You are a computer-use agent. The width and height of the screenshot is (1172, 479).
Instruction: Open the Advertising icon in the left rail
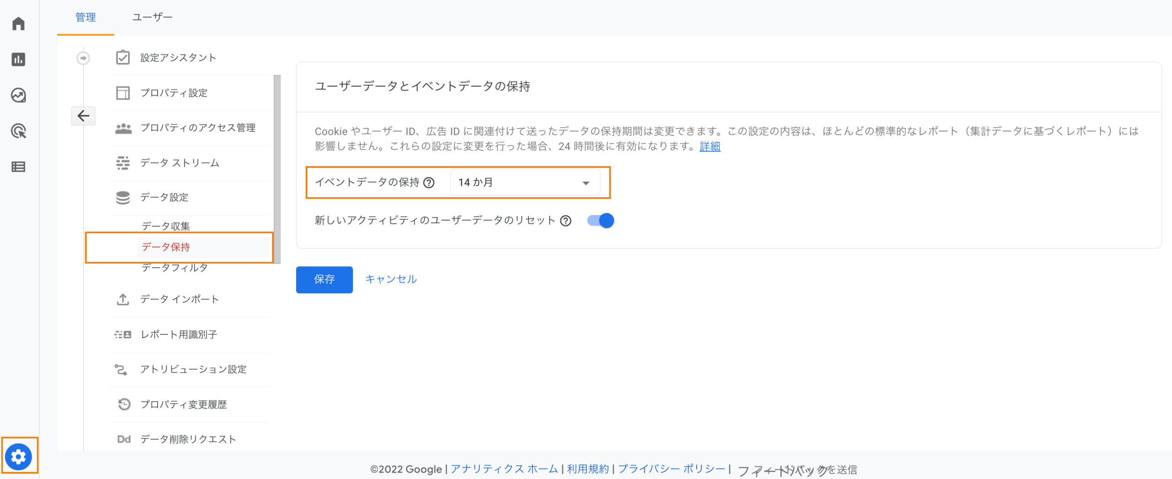(x=18, y=131)
